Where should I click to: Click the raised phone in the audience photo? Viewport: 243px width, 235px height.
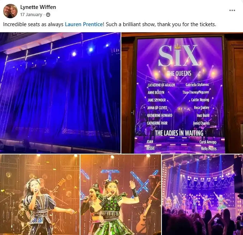(239, 226)
